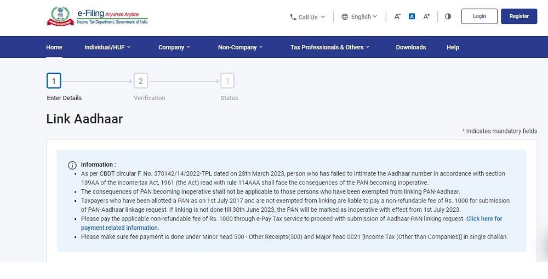Click 'Indicates mandatory fields' text
548x279 pixels.
501,131
